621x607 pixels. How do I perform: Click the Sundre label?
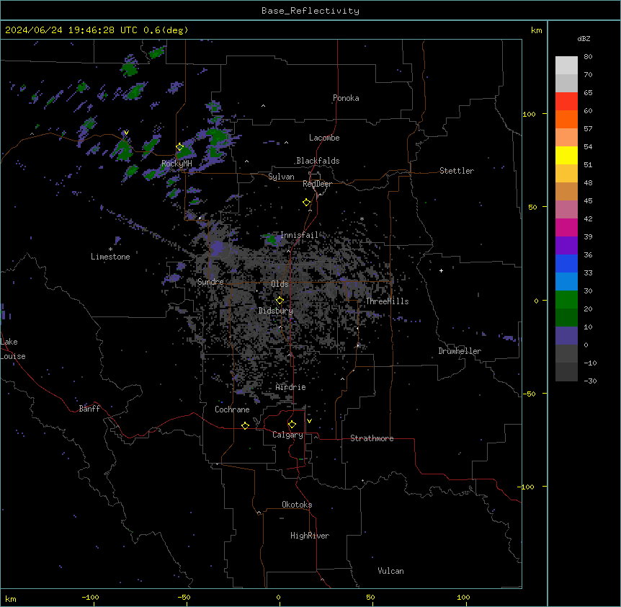click(x=210, y=282)
